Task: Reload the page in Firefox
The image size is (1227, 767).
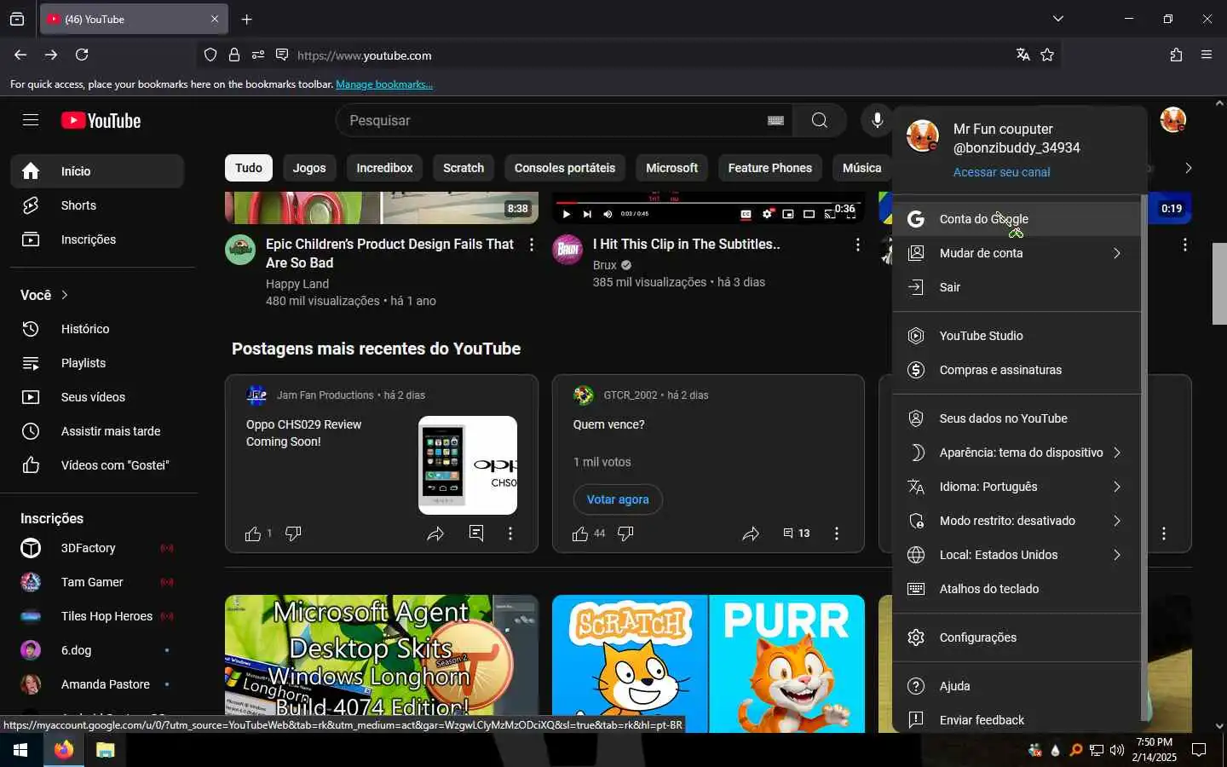Action: tap(82, 55)
